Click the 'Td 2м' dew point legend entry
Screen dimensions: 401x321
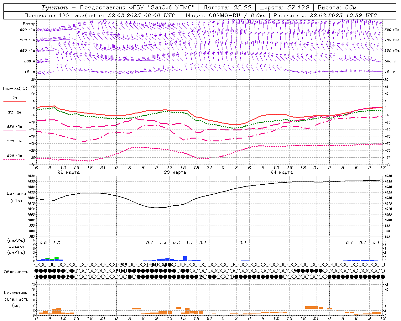15,112
